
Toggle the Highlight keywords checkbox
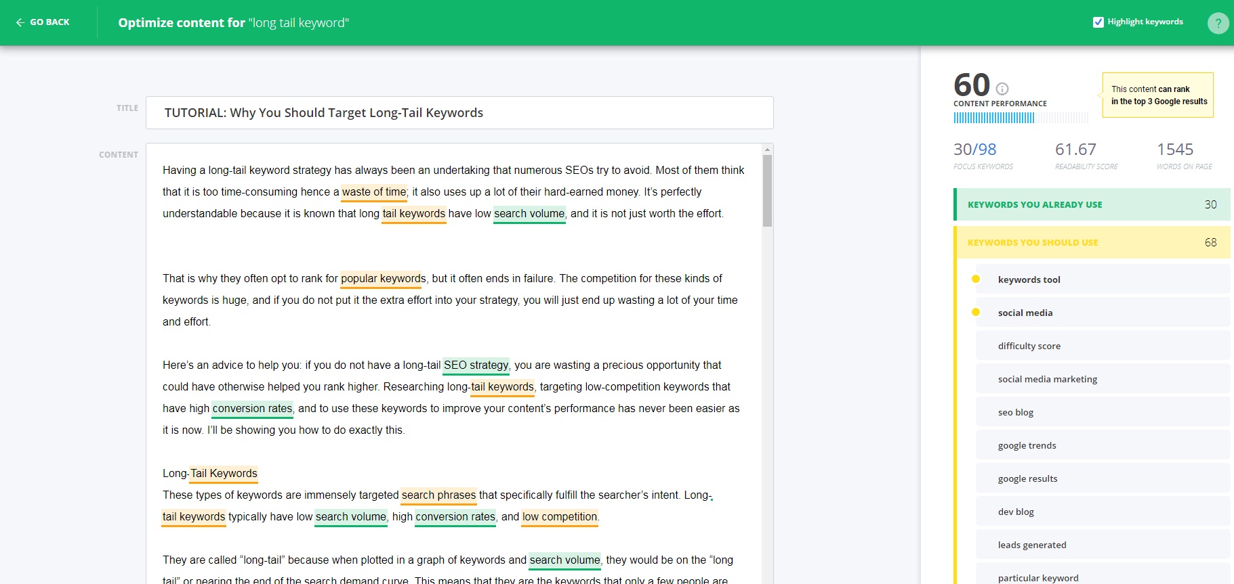(x=1098, y=22)
